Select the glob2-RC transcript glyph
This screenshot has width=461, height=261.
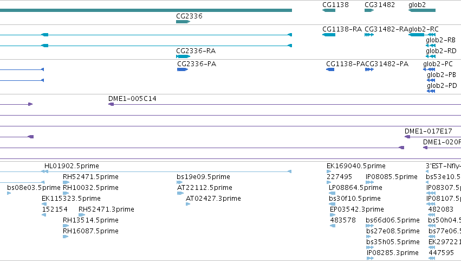click(422, 35)
